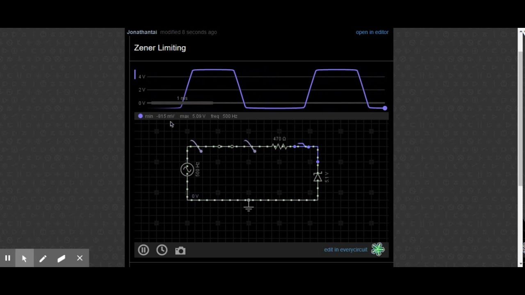Visit the Jonathantai author profile
The image size is (525, 295).
(142, 32)
